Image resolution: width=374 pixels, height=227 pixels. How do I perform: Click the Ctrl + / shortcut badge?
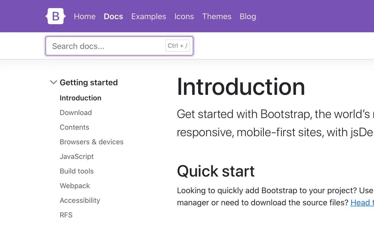click(178, 46)
